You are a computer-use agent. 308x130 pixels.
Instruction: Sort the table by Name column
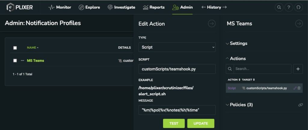point(32,48)
